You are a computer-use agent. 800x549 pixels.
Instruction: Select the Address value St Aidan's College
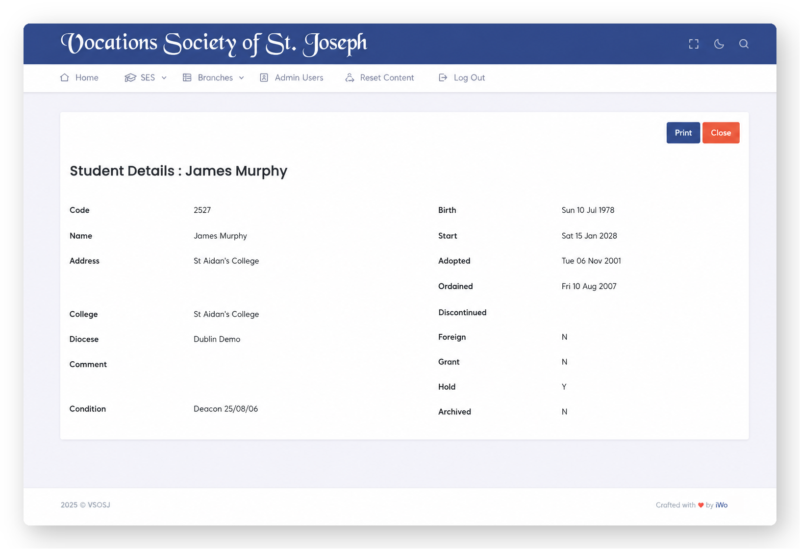point(226,261)
